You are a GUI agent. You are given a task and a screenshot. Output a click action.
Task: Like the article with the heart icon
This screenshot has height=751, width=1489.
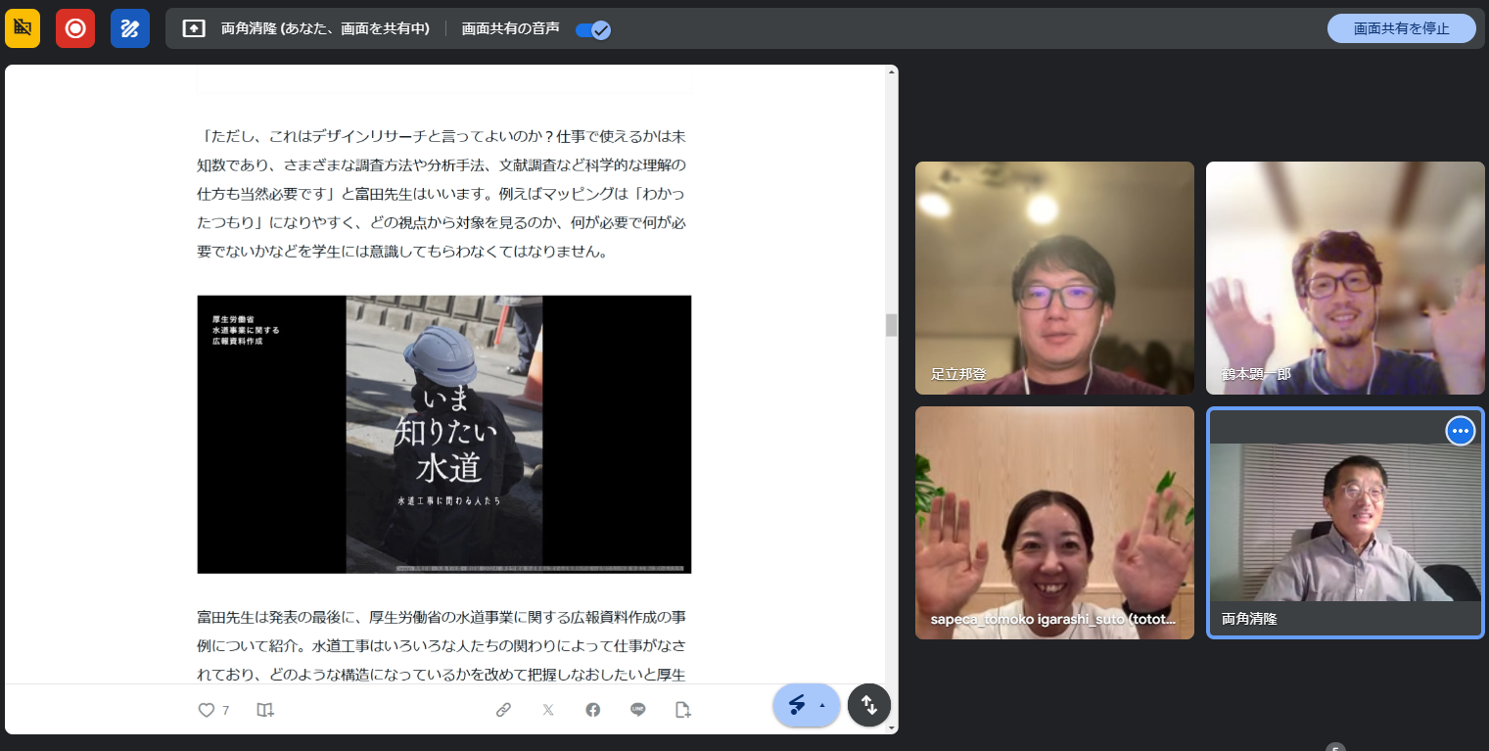207,710
